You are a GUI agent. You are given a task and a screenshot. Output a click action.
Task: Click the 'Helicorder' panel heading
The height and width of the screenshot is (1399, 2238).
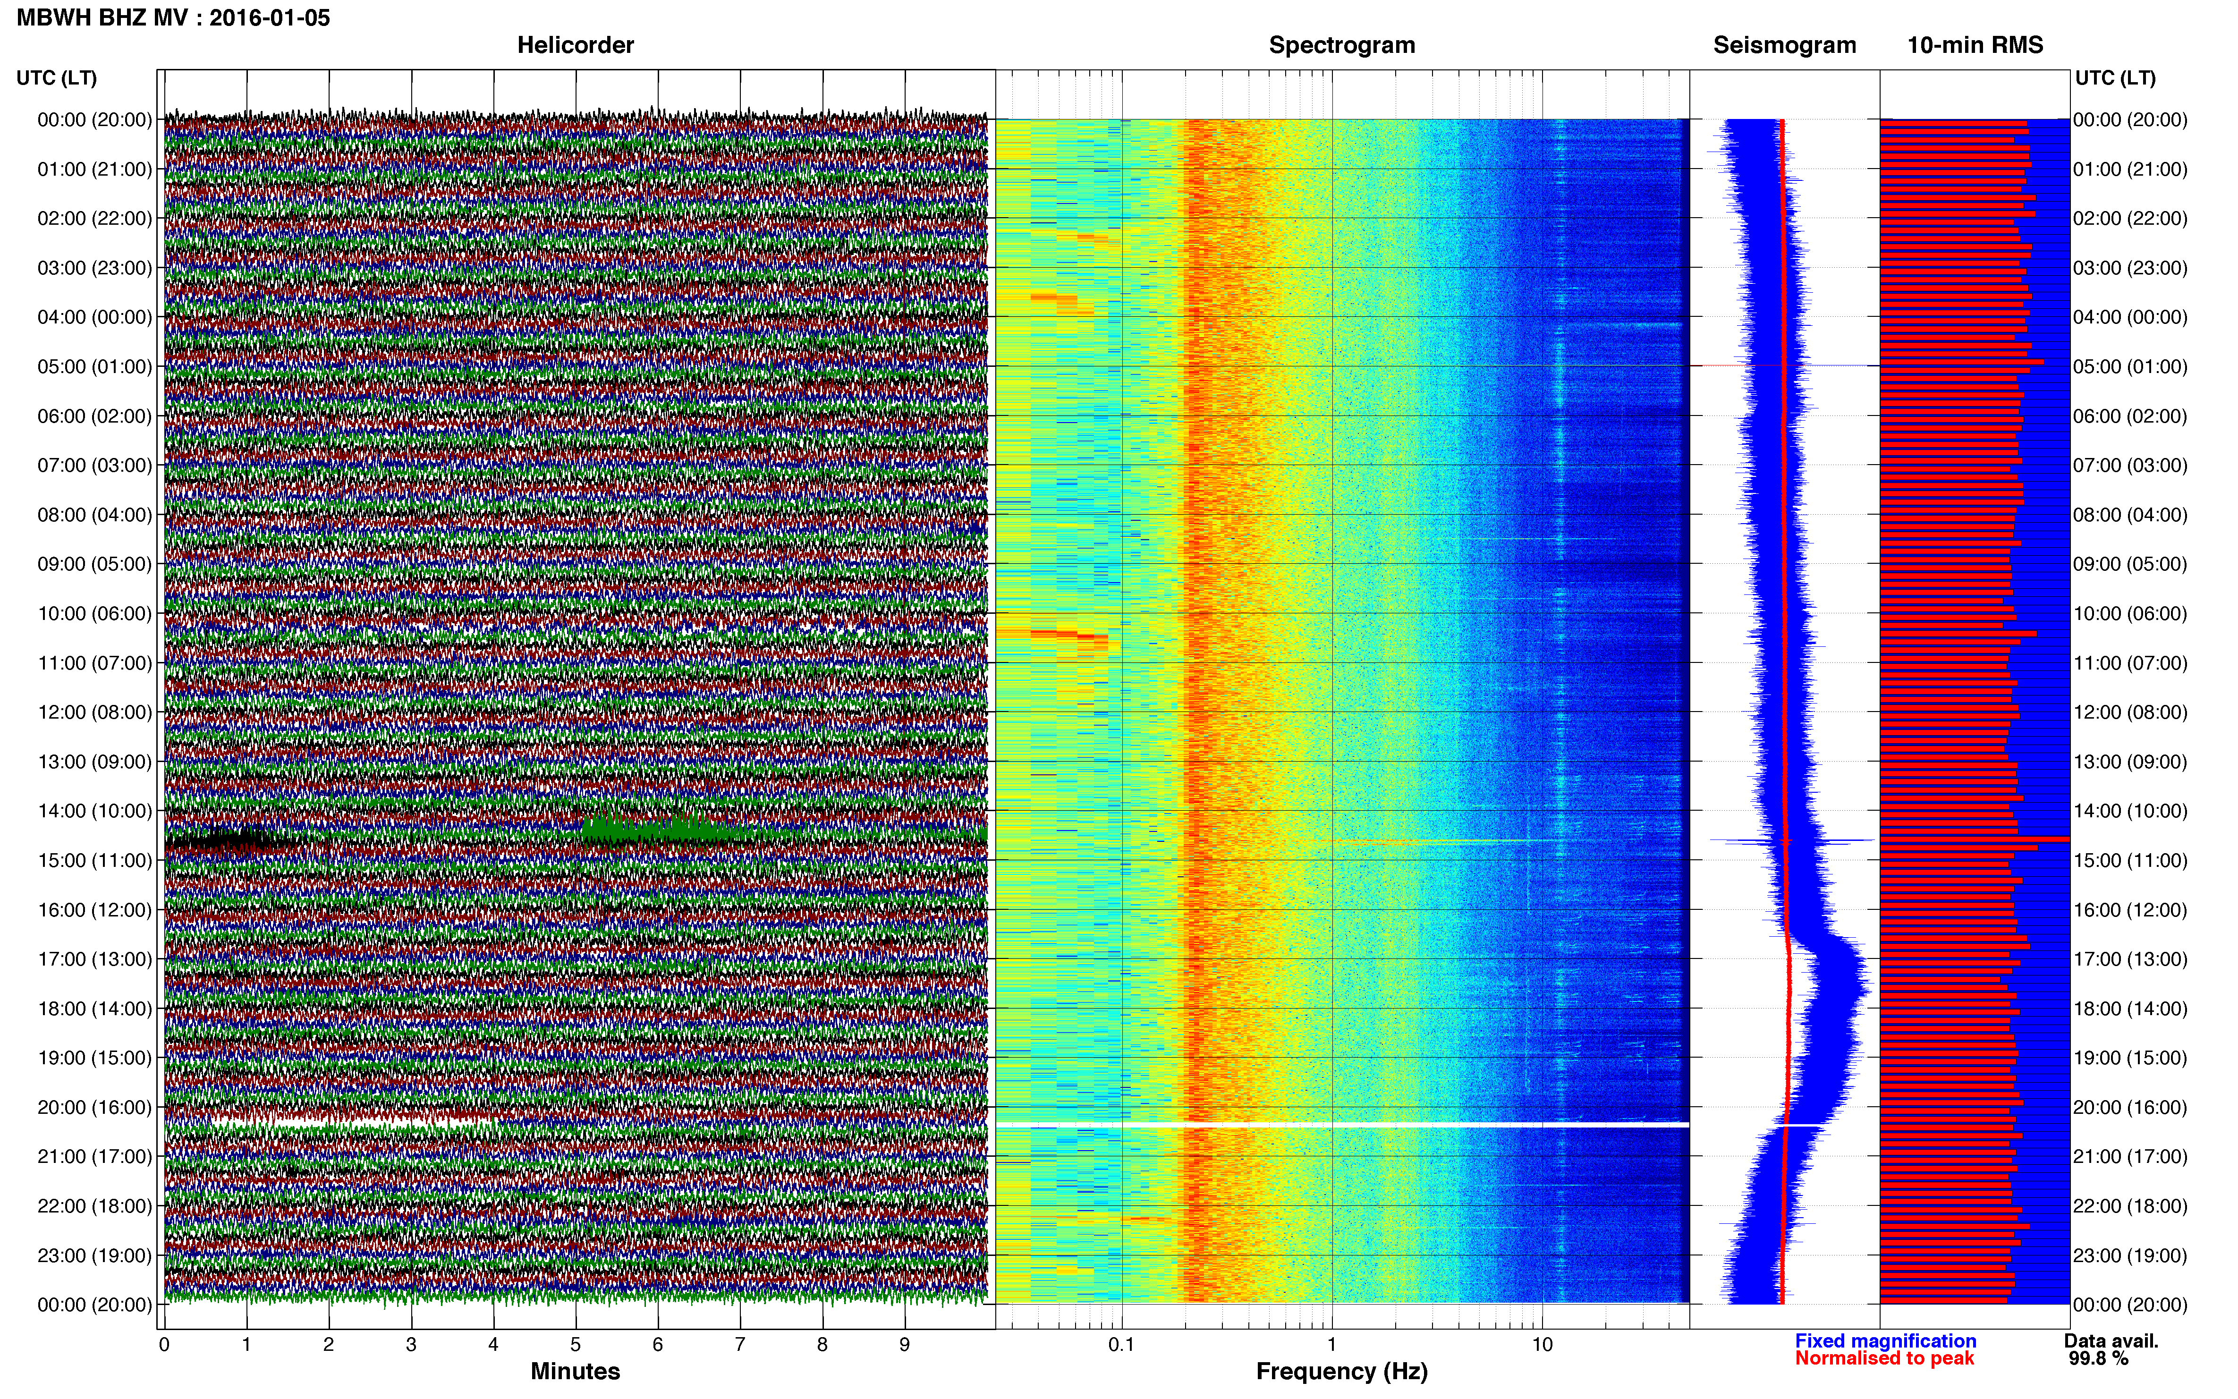(x=575, y=45)
